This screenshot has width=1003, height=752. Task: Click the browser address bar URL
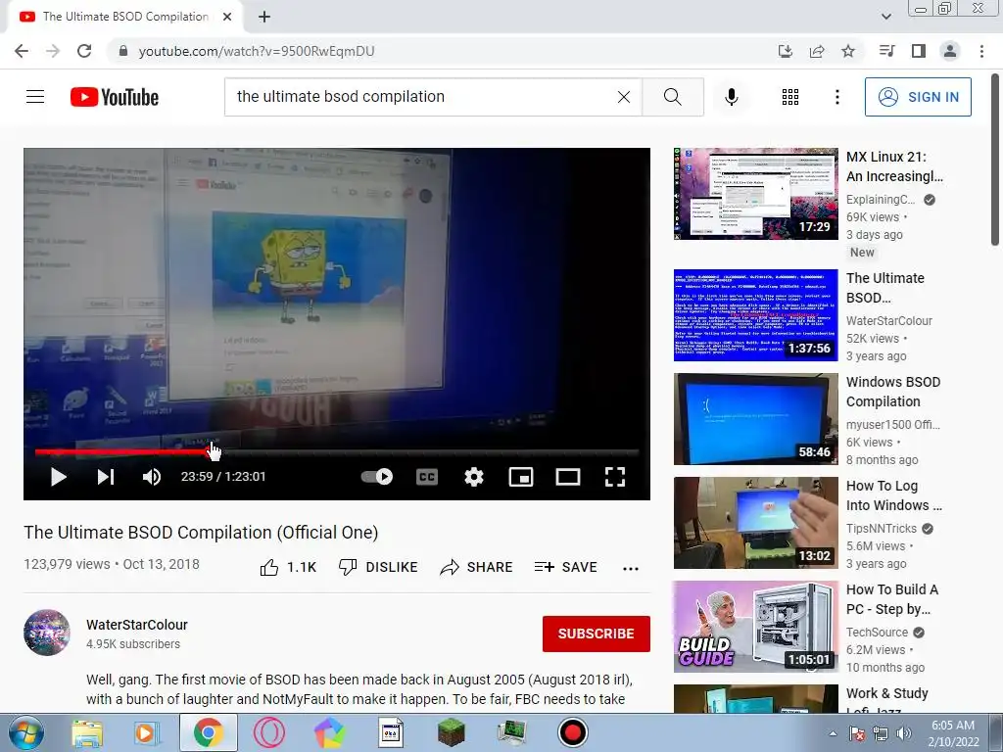tap(257, 51)
